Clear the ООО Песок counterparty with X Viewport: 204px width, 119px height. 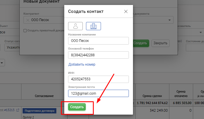28,20
